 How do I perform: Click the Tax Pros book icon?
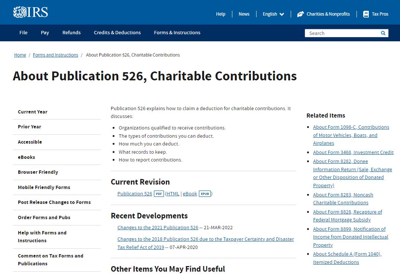(366, 14)
